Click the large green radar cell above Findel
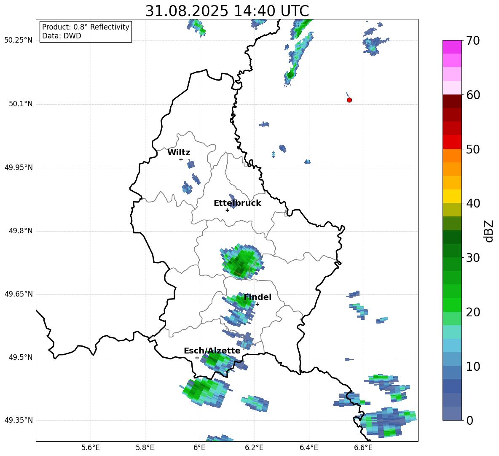Image resolution: width=499 pixels, height=456 pixels. (241, 262)
